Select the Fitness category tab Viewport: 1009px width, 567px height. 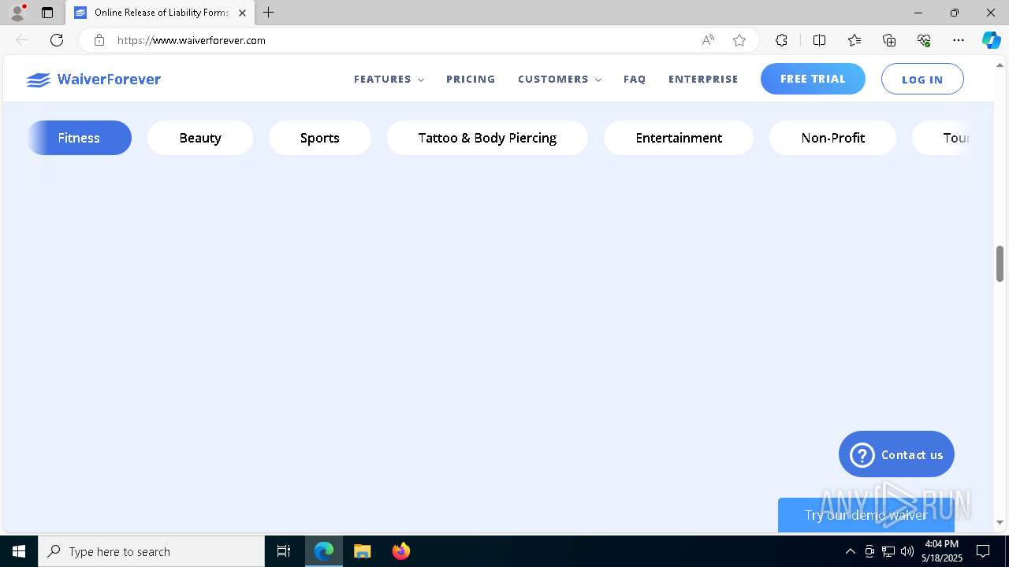79,138
